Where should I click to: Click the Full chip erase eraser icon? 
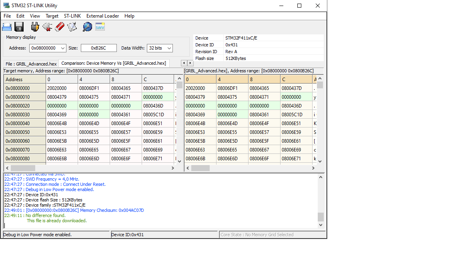[x=60, y=27]
